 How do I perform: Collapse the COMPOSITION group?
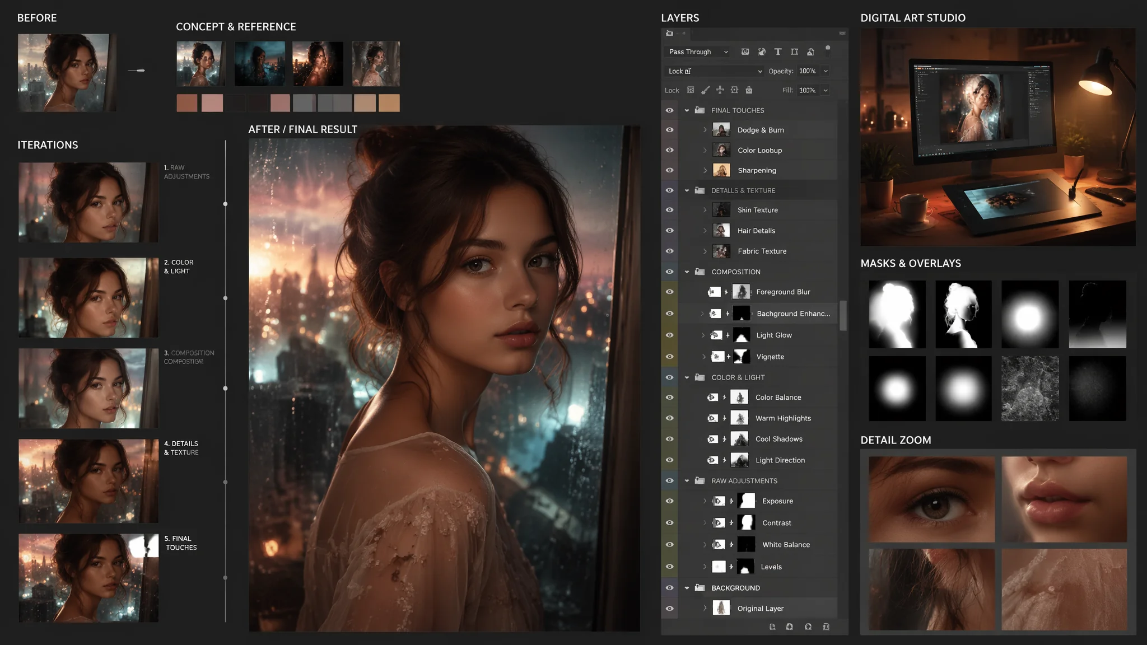(x=687, y=272)
